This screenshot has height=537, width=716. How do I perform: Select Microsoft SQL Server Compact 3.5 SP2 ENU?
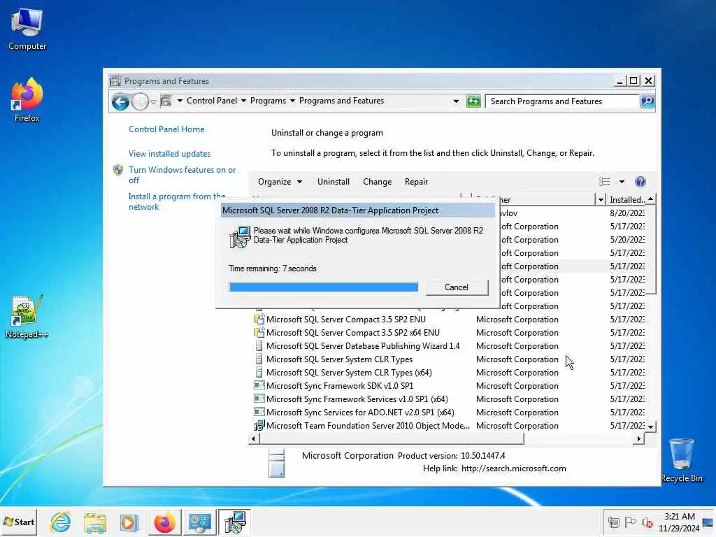pos(345,320)
